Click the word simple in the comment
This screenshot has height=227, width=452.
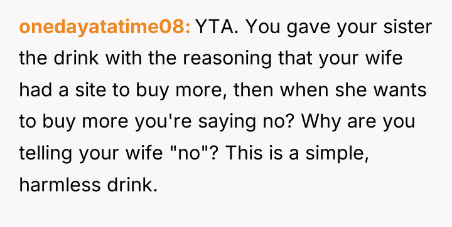(337, 154)
